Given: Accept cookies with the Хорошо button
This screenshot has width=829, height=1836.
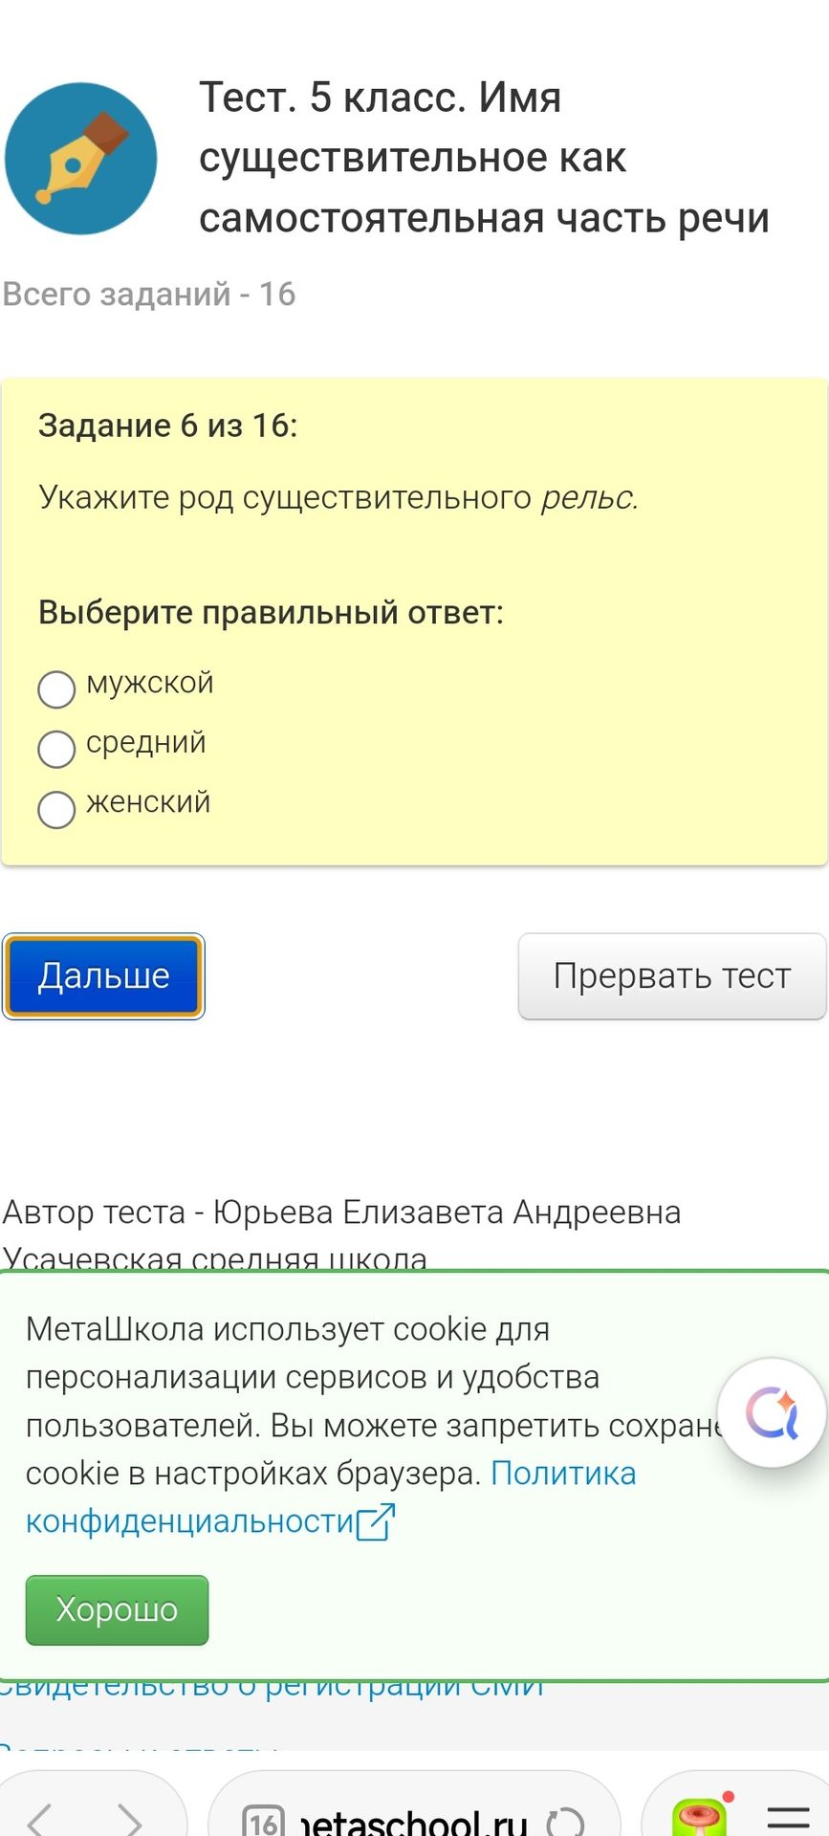Looking at the screenshot, I should coord(117,1610).
